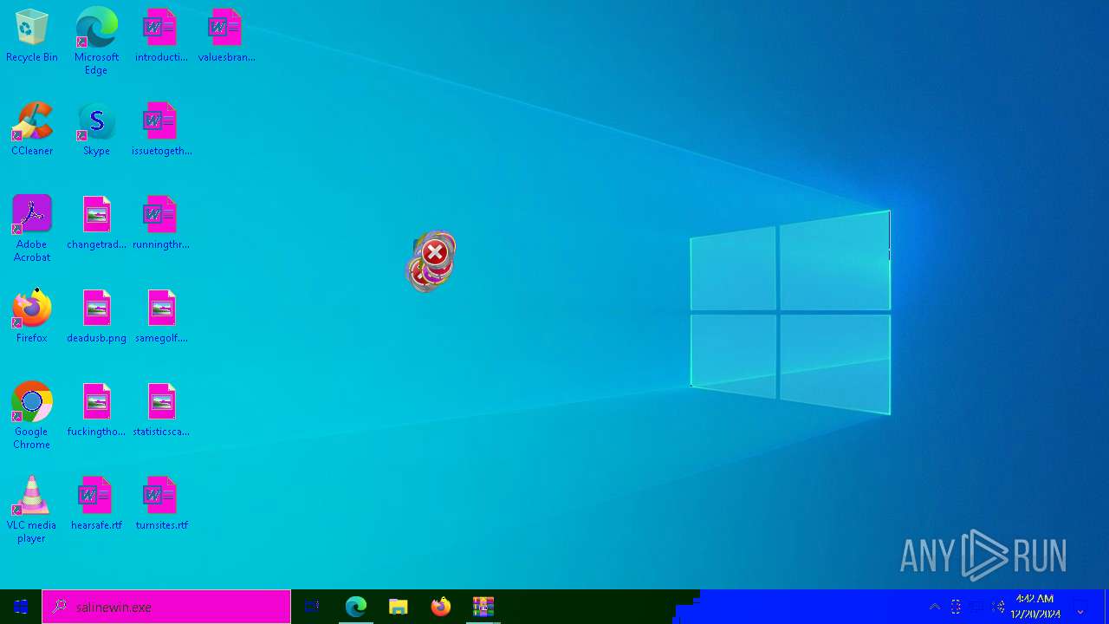Select the statisticsca... image file
The image size is (1109, 624).
(x=161, y=410)
